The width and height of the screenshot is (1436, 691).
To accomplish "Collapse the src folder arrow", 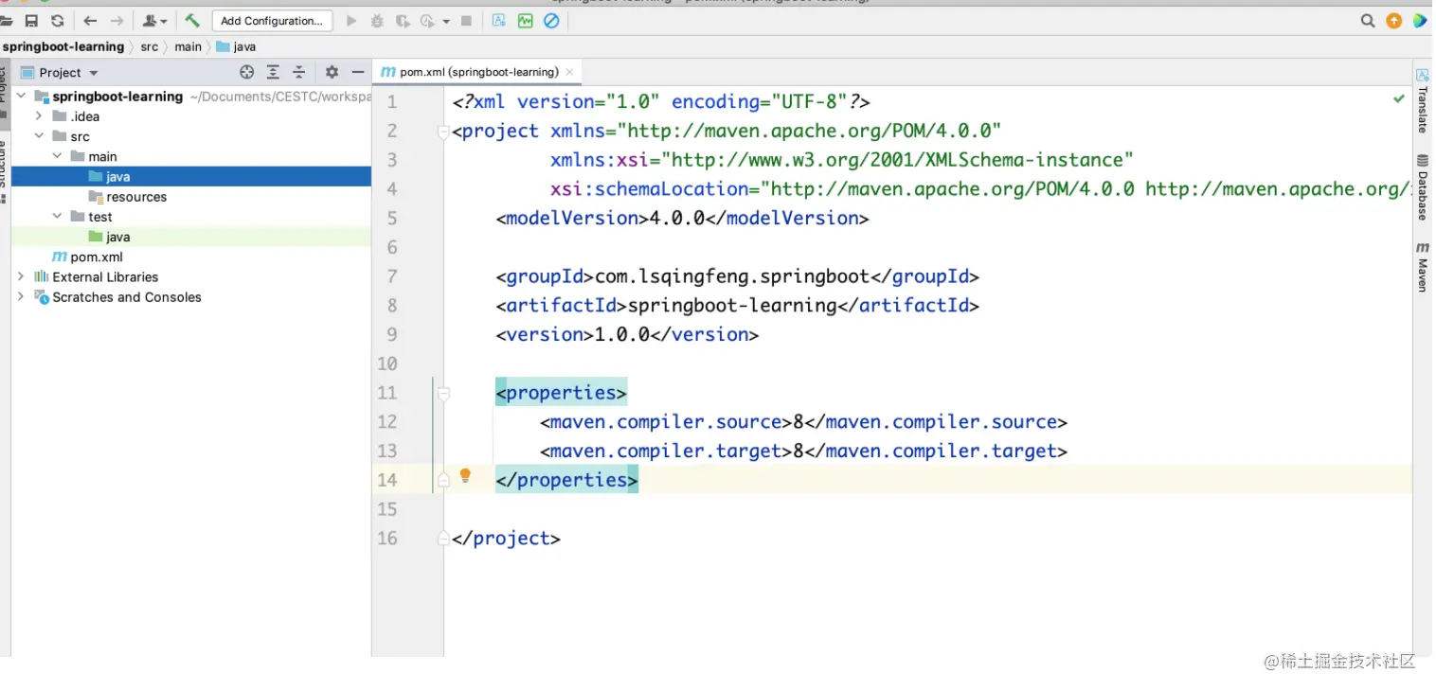I will coord(39,136).
